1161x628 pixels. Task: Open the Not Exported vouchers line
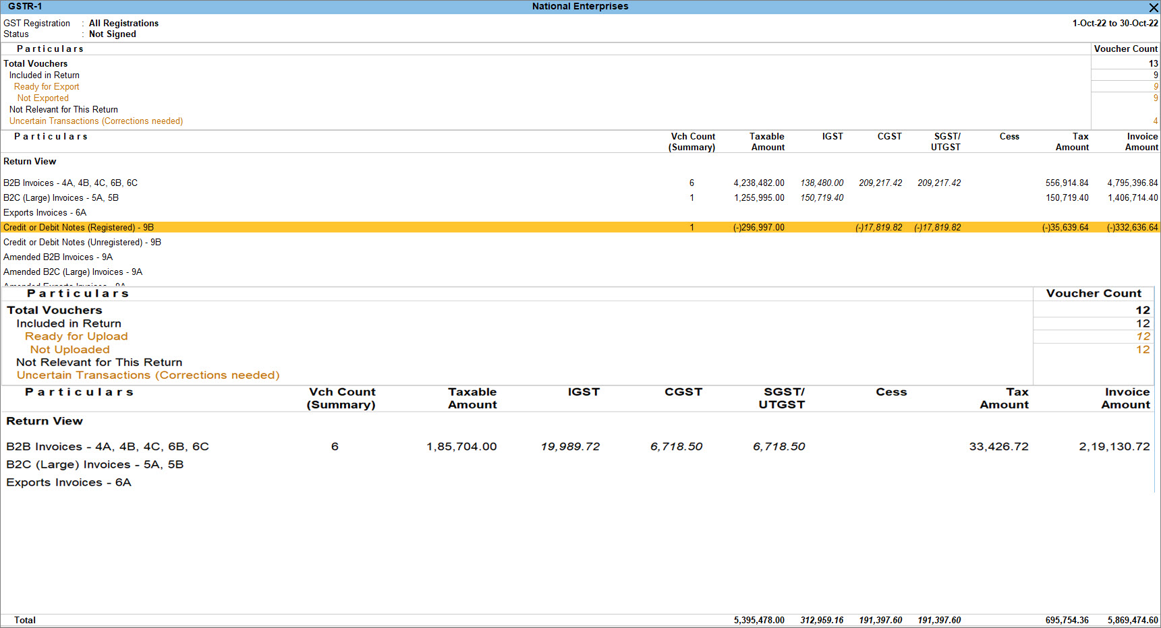pyautogui.click(x=43, y=98)
